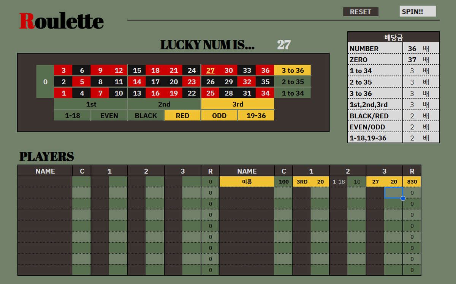Choose red number 23 on the board
This screenshot has height=284, width=456.
coord(192,82)
